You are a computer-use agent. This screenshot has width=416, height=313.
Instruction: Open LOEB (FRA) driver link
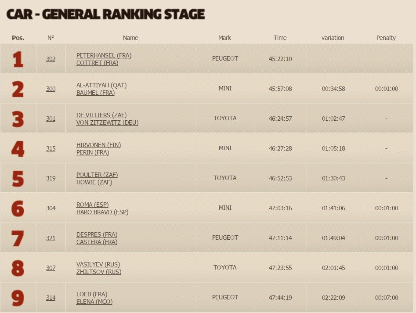[92, 294]
